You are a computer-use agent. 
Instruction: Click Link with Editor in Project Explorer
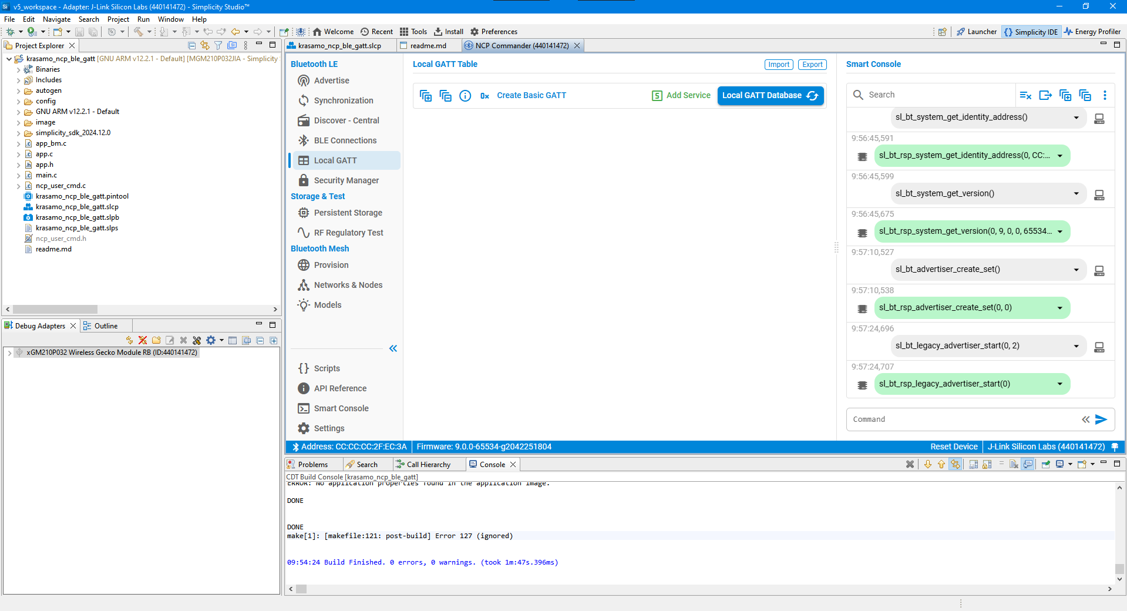tap(205, 45)
